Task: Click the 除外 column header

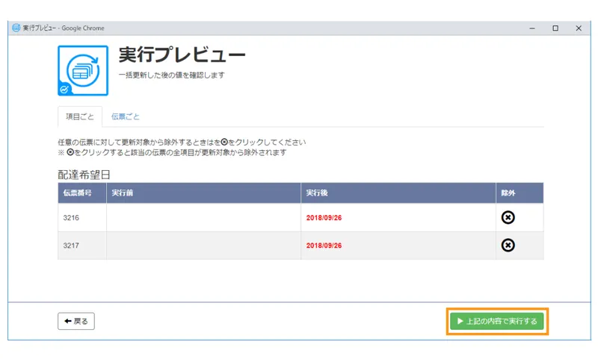Action: point(520,193)
